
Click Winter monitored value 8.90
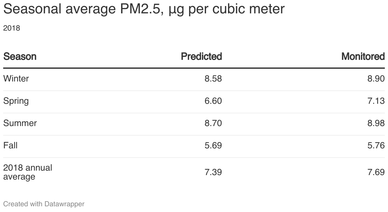(376, 79)
